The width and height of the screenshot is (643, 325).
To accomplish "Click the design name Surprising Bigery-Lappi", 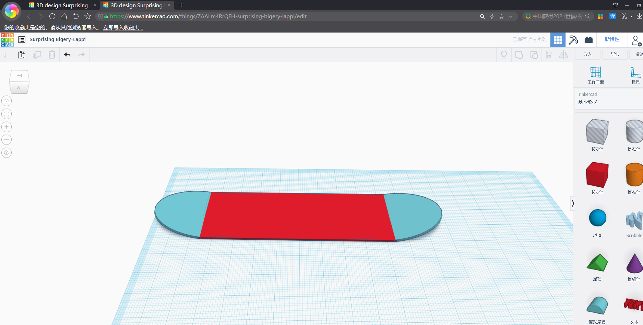I will 58,40.
